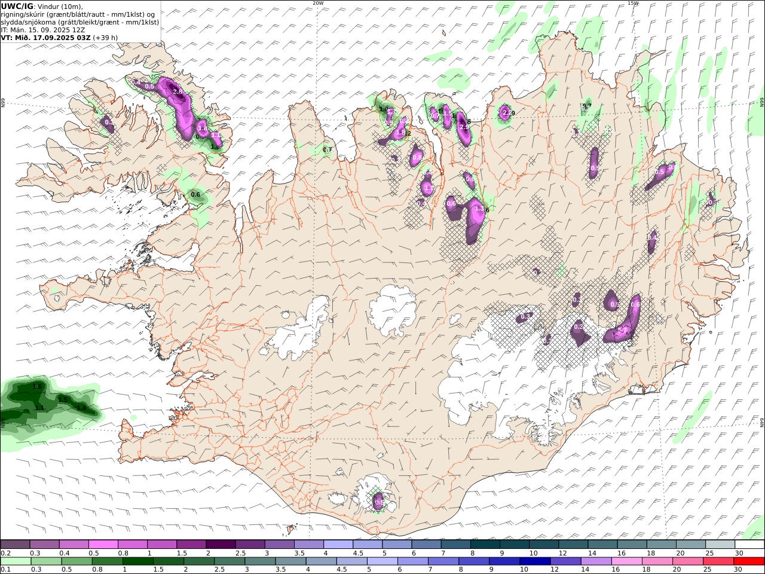Select the upper scale mauve swatch labeled 0.3
Image resolution: width=765 pixels, height=574 pixels.
pyautogui.click(x=44, y=545)
